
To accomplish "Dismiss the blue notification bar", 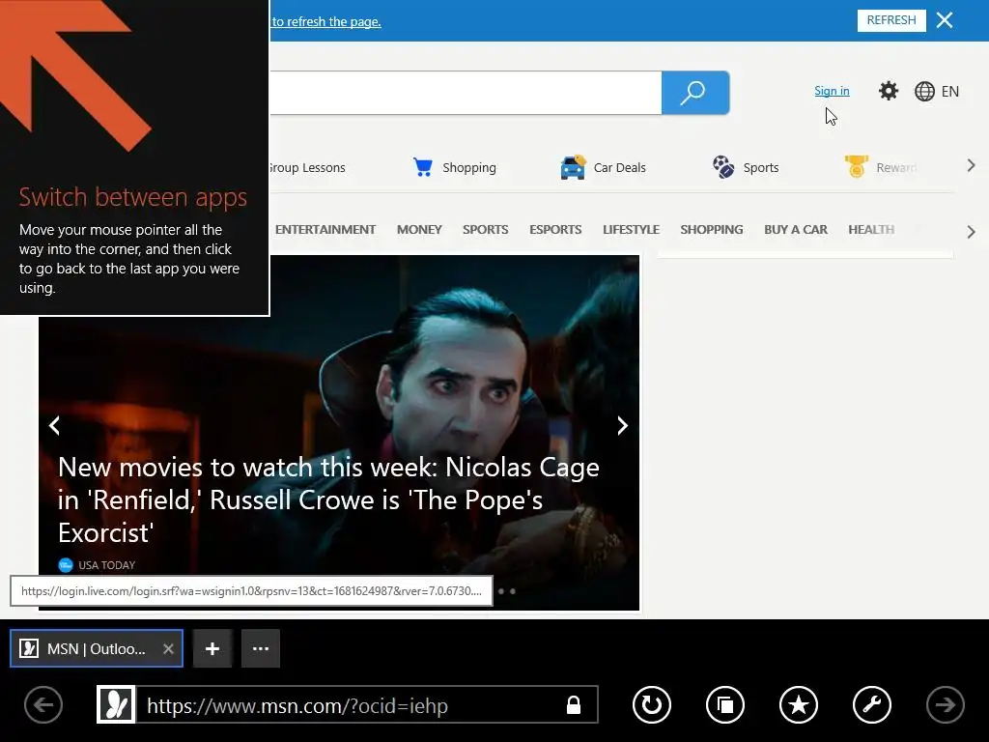I will [945, 20].
